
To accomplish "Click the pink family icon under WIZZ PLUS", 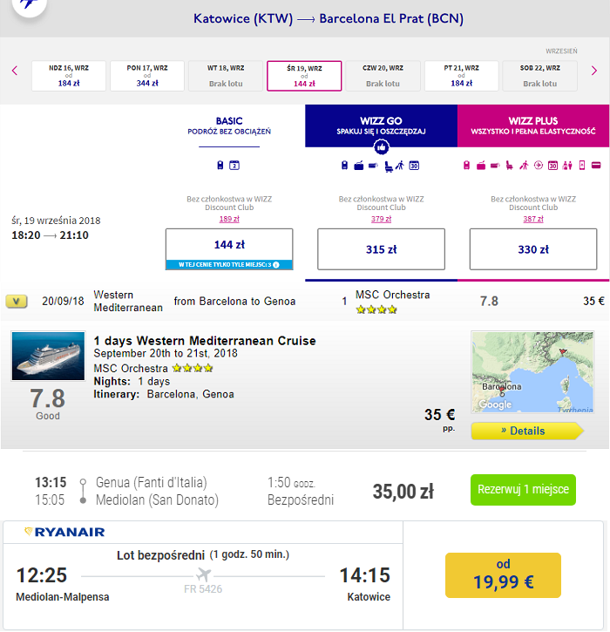I will point(567,166).
